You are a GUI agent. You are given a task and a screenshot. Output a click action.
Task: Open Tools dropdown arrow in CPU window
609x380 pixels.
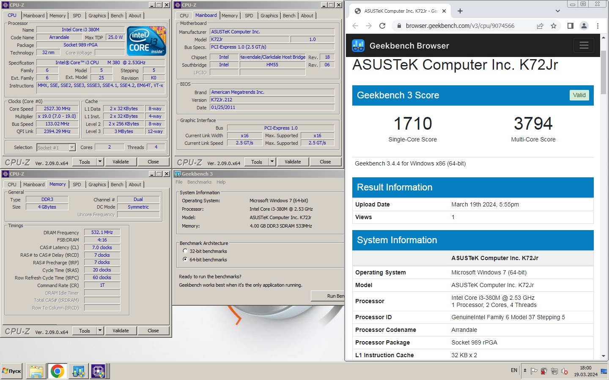pyautogui.click(x=100, y=162)
